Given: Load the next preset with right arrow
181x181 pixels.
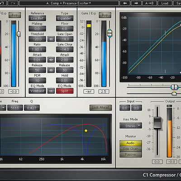Looking at the screenshot, I should click(x=136, y=3).
